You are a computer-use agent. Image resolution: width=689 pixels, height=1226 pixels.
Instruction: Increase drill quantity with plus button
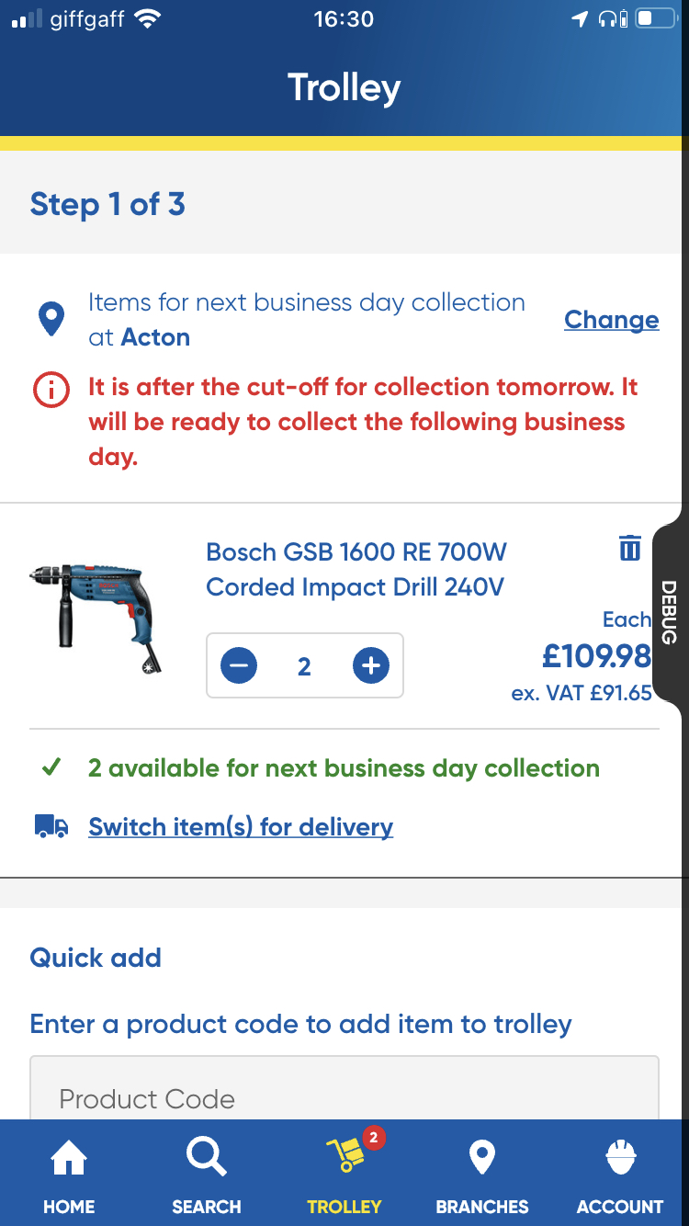click(371, 665)
